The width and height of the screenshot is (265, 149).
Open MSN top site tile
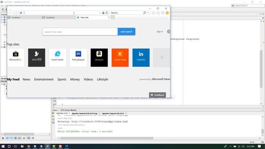(36, 58)
